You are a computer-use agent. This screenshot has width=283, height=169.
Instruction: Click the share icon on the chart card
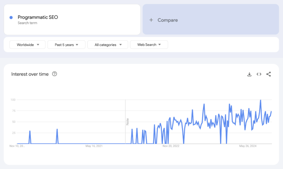(269, 74)
